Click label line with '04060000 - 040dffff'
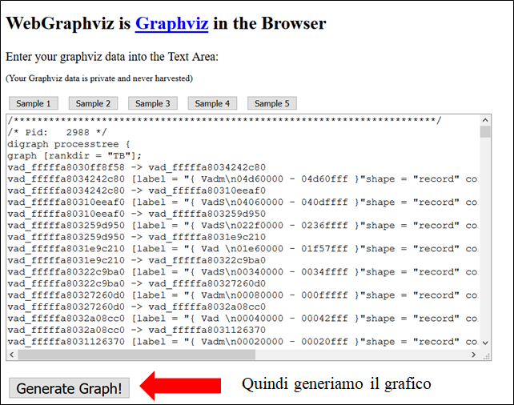The height and width of the screenshot is (405, 514). click(x=243, y=202)
